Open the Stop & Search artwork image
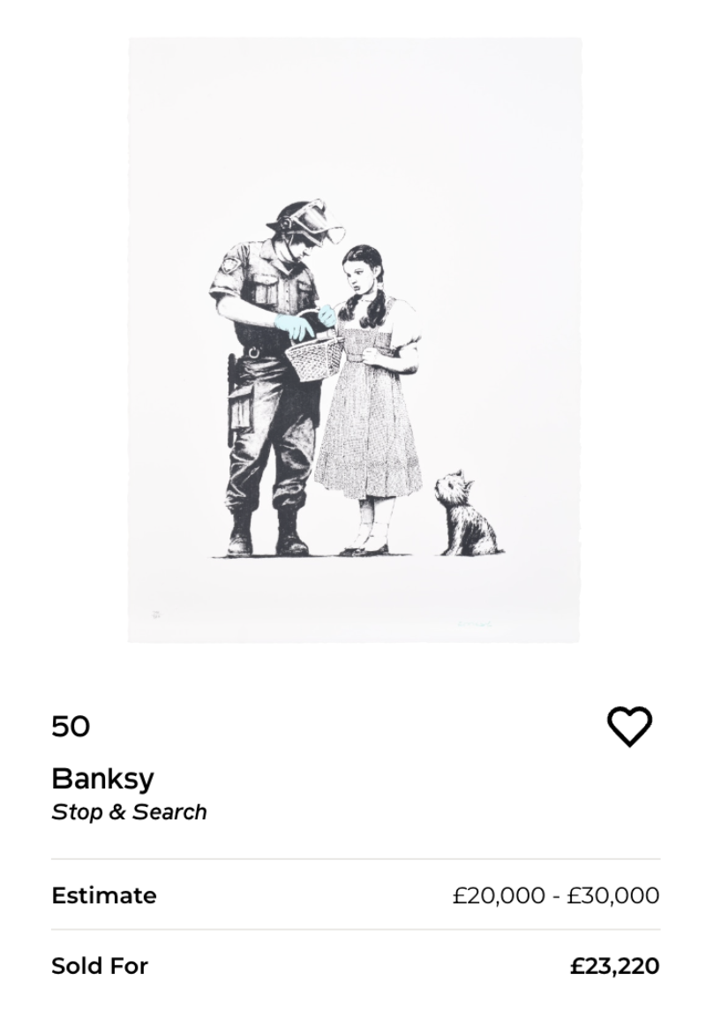Image resolution: width=706 pixels, height=1025 pixels. [354, 340]
